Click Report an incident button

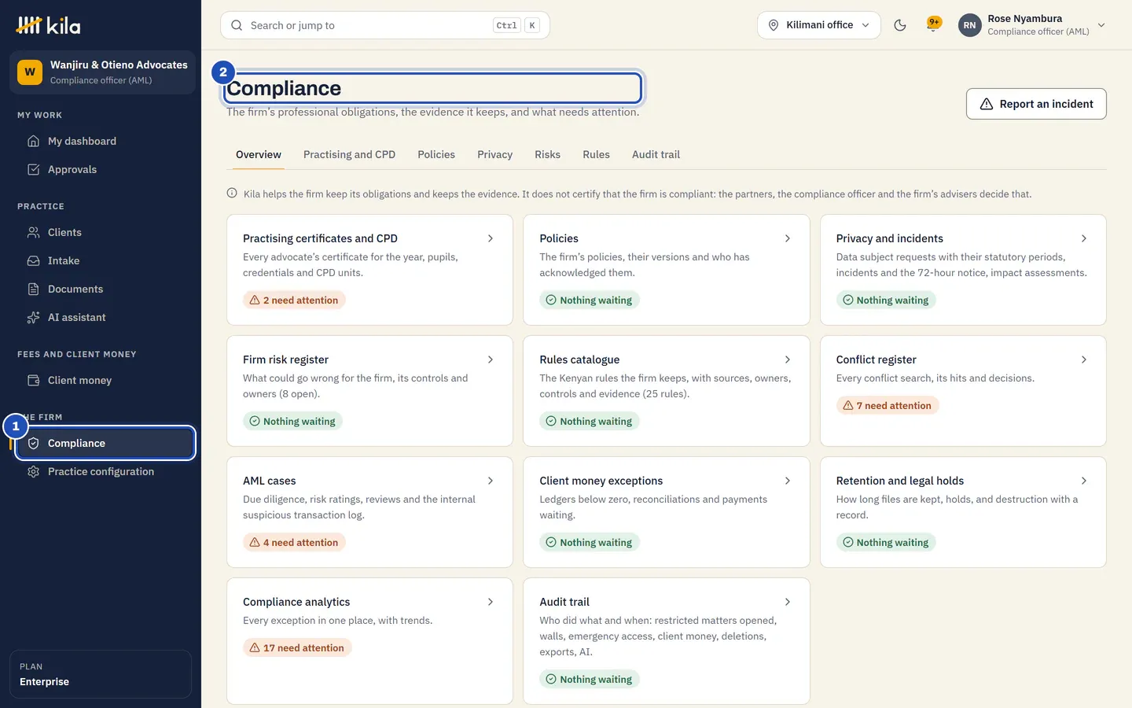coord(1036,104)
